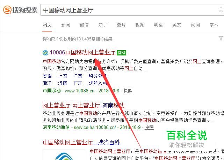Switch to the 微信 tab
This screenshot has width=224, height=160.
tap(84, 25)
